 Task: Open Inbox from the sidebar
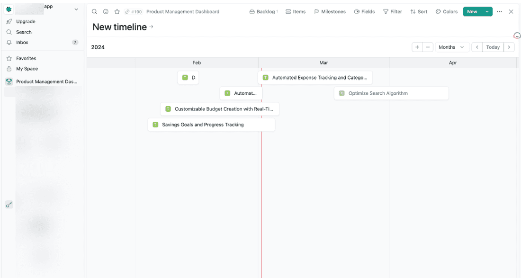click(22, 42)
